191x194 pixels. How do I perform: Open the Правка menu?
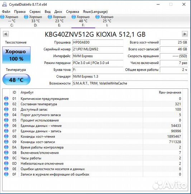click(x=20, y=11)
